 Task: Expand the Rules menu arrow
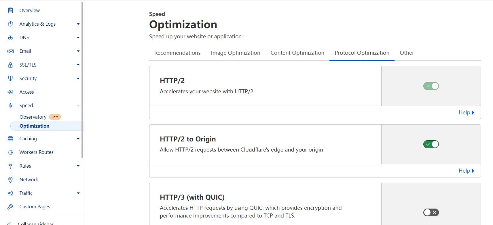pos(78,166)
